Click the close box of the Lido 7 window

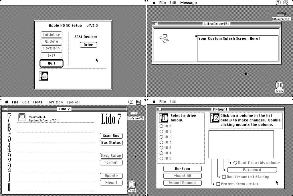pos(6,109)
